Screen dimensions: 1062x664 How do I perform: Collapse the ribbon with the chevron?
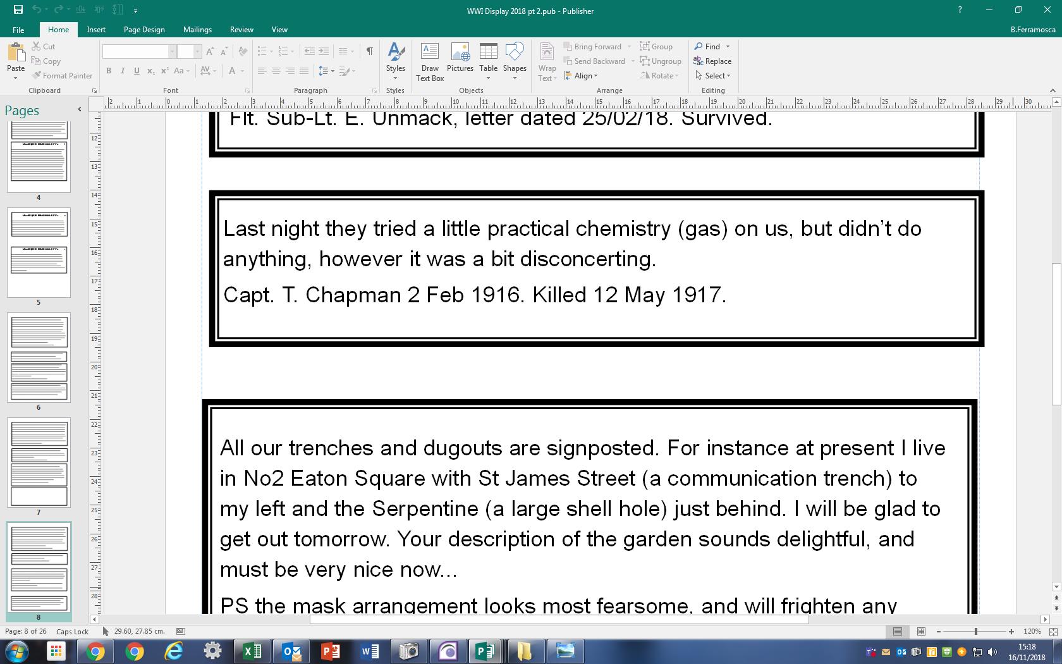pos(1053,90)
